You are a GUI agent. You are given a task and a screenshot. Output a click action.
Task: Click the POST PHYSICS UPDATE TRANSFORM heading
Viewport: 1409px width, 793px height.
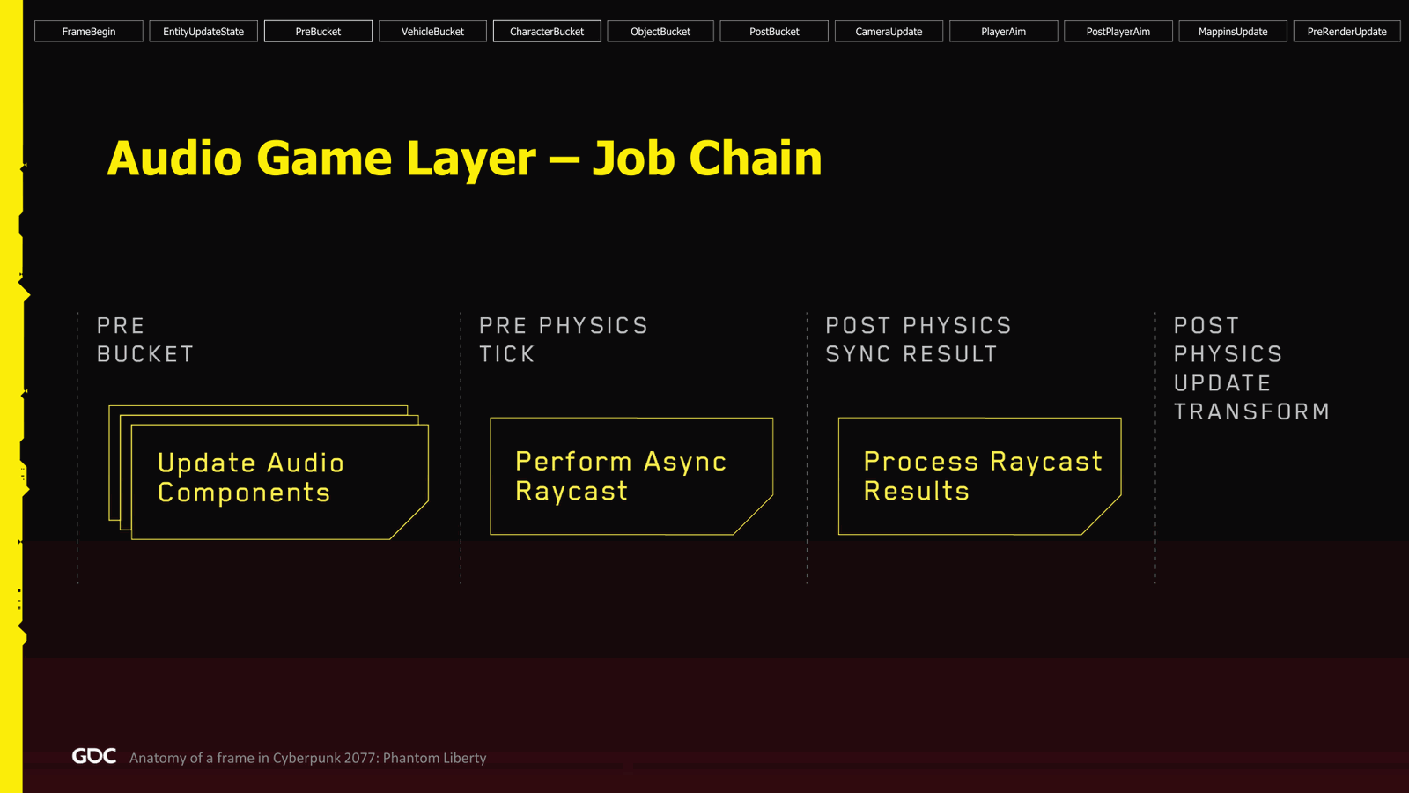coord(1251,368)
